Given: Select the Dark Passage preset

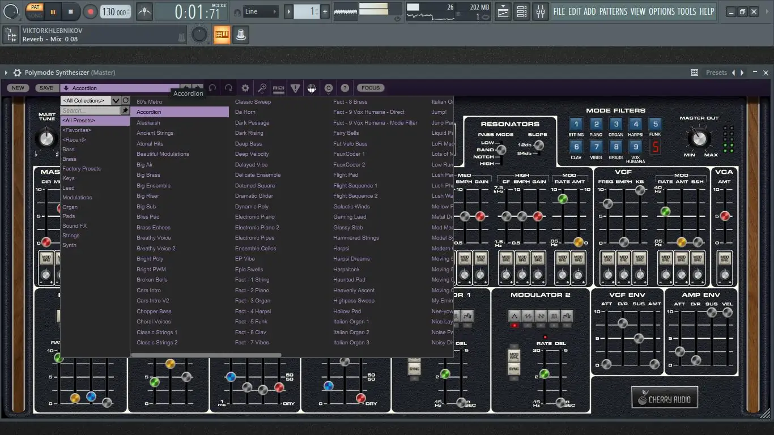Looking at the screenshot, I should coord(252,123).
